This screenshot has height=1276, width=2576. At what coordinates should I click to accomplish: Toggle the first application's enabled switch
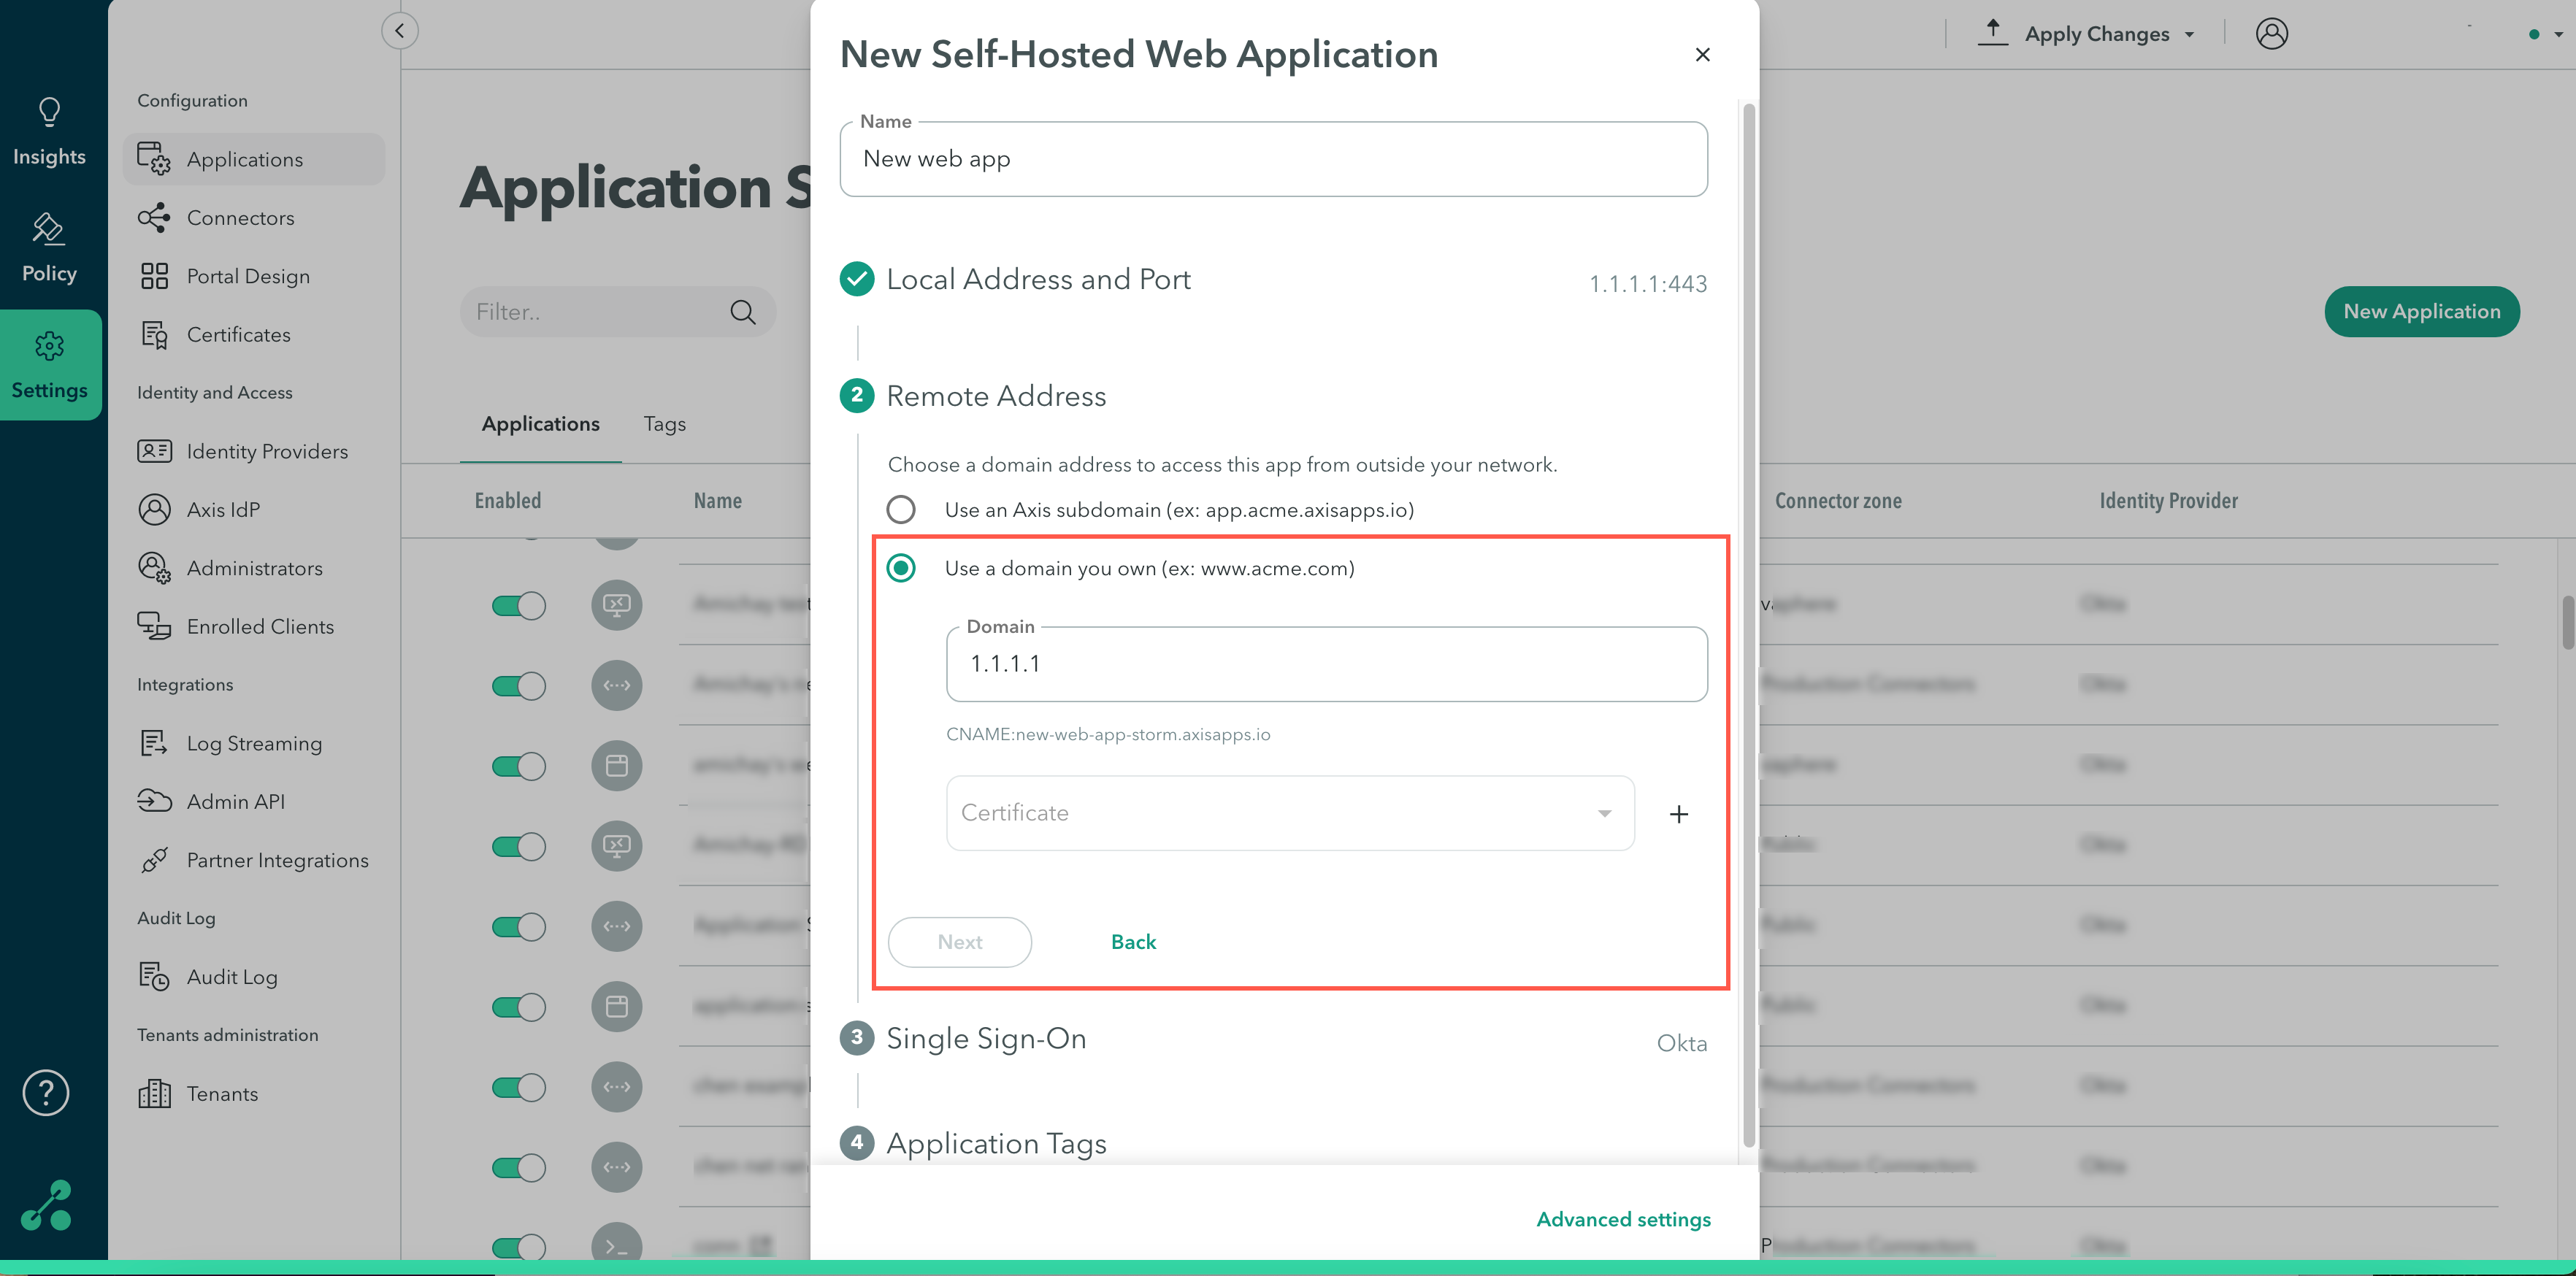(x=519, y=605)
